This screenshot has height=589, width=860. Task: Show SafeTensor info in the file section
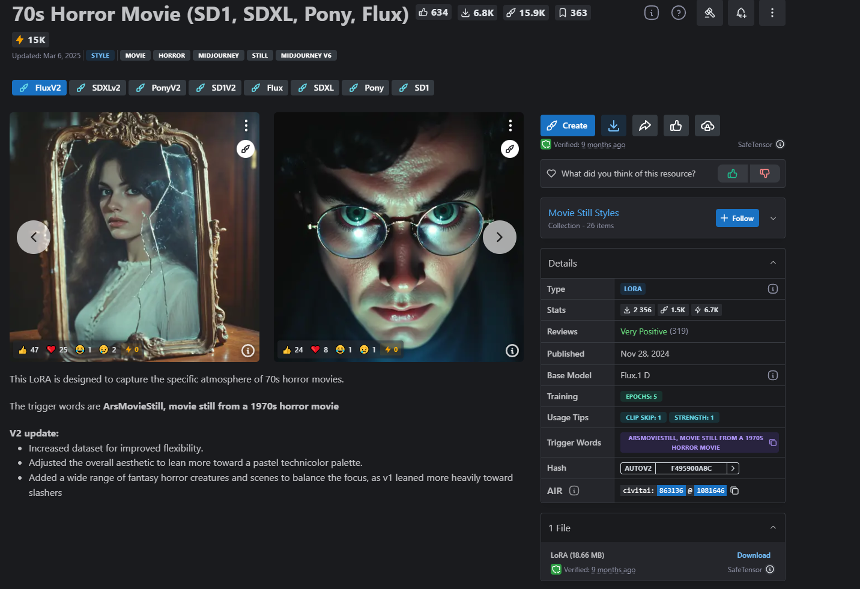770,569
